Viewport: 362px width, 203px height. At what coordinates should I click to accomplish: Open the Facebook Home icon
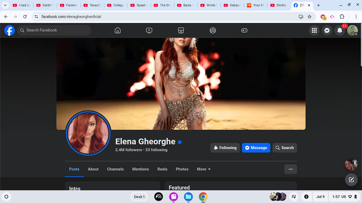click(x=118, y=30)
